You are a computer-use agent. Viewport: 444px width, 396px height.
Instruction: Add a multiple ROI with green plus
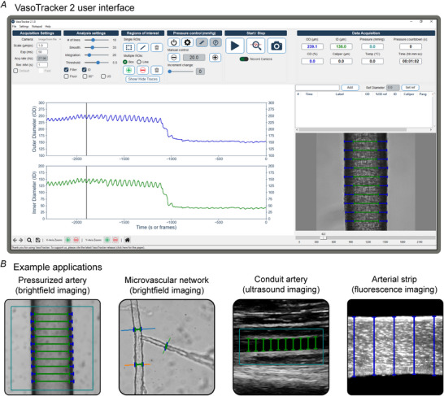(x=128, y=70)
